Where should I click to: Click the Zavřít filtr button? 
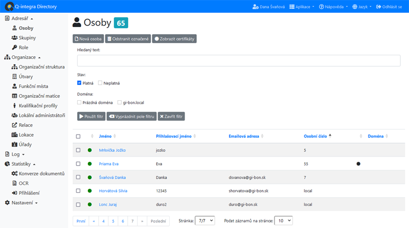tap(171, 117)
